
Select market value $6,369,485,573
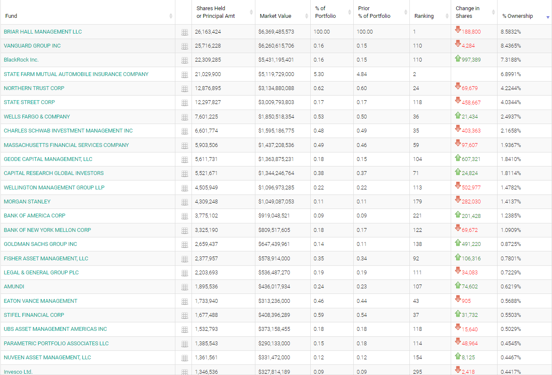pyautogui.click(x=276, y=32)
